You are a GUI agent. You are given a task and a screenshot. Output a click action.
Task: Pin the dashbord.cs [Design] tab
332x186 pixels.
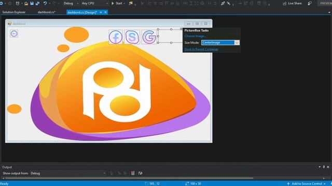click(x=101, y=12)
